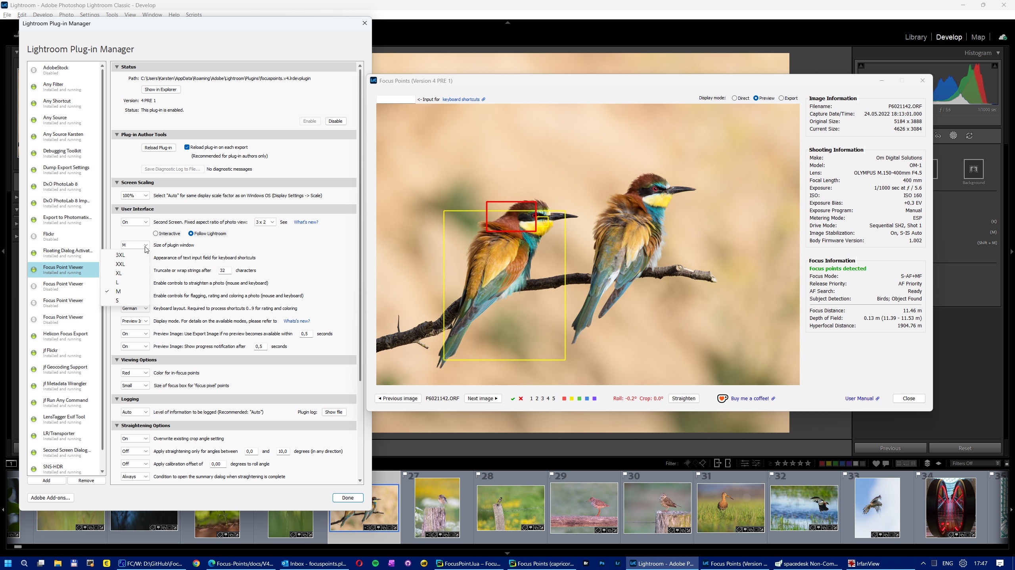Collapse the Status section
The width and height of the screenshot is (1015, 570).
click(117, 67)
